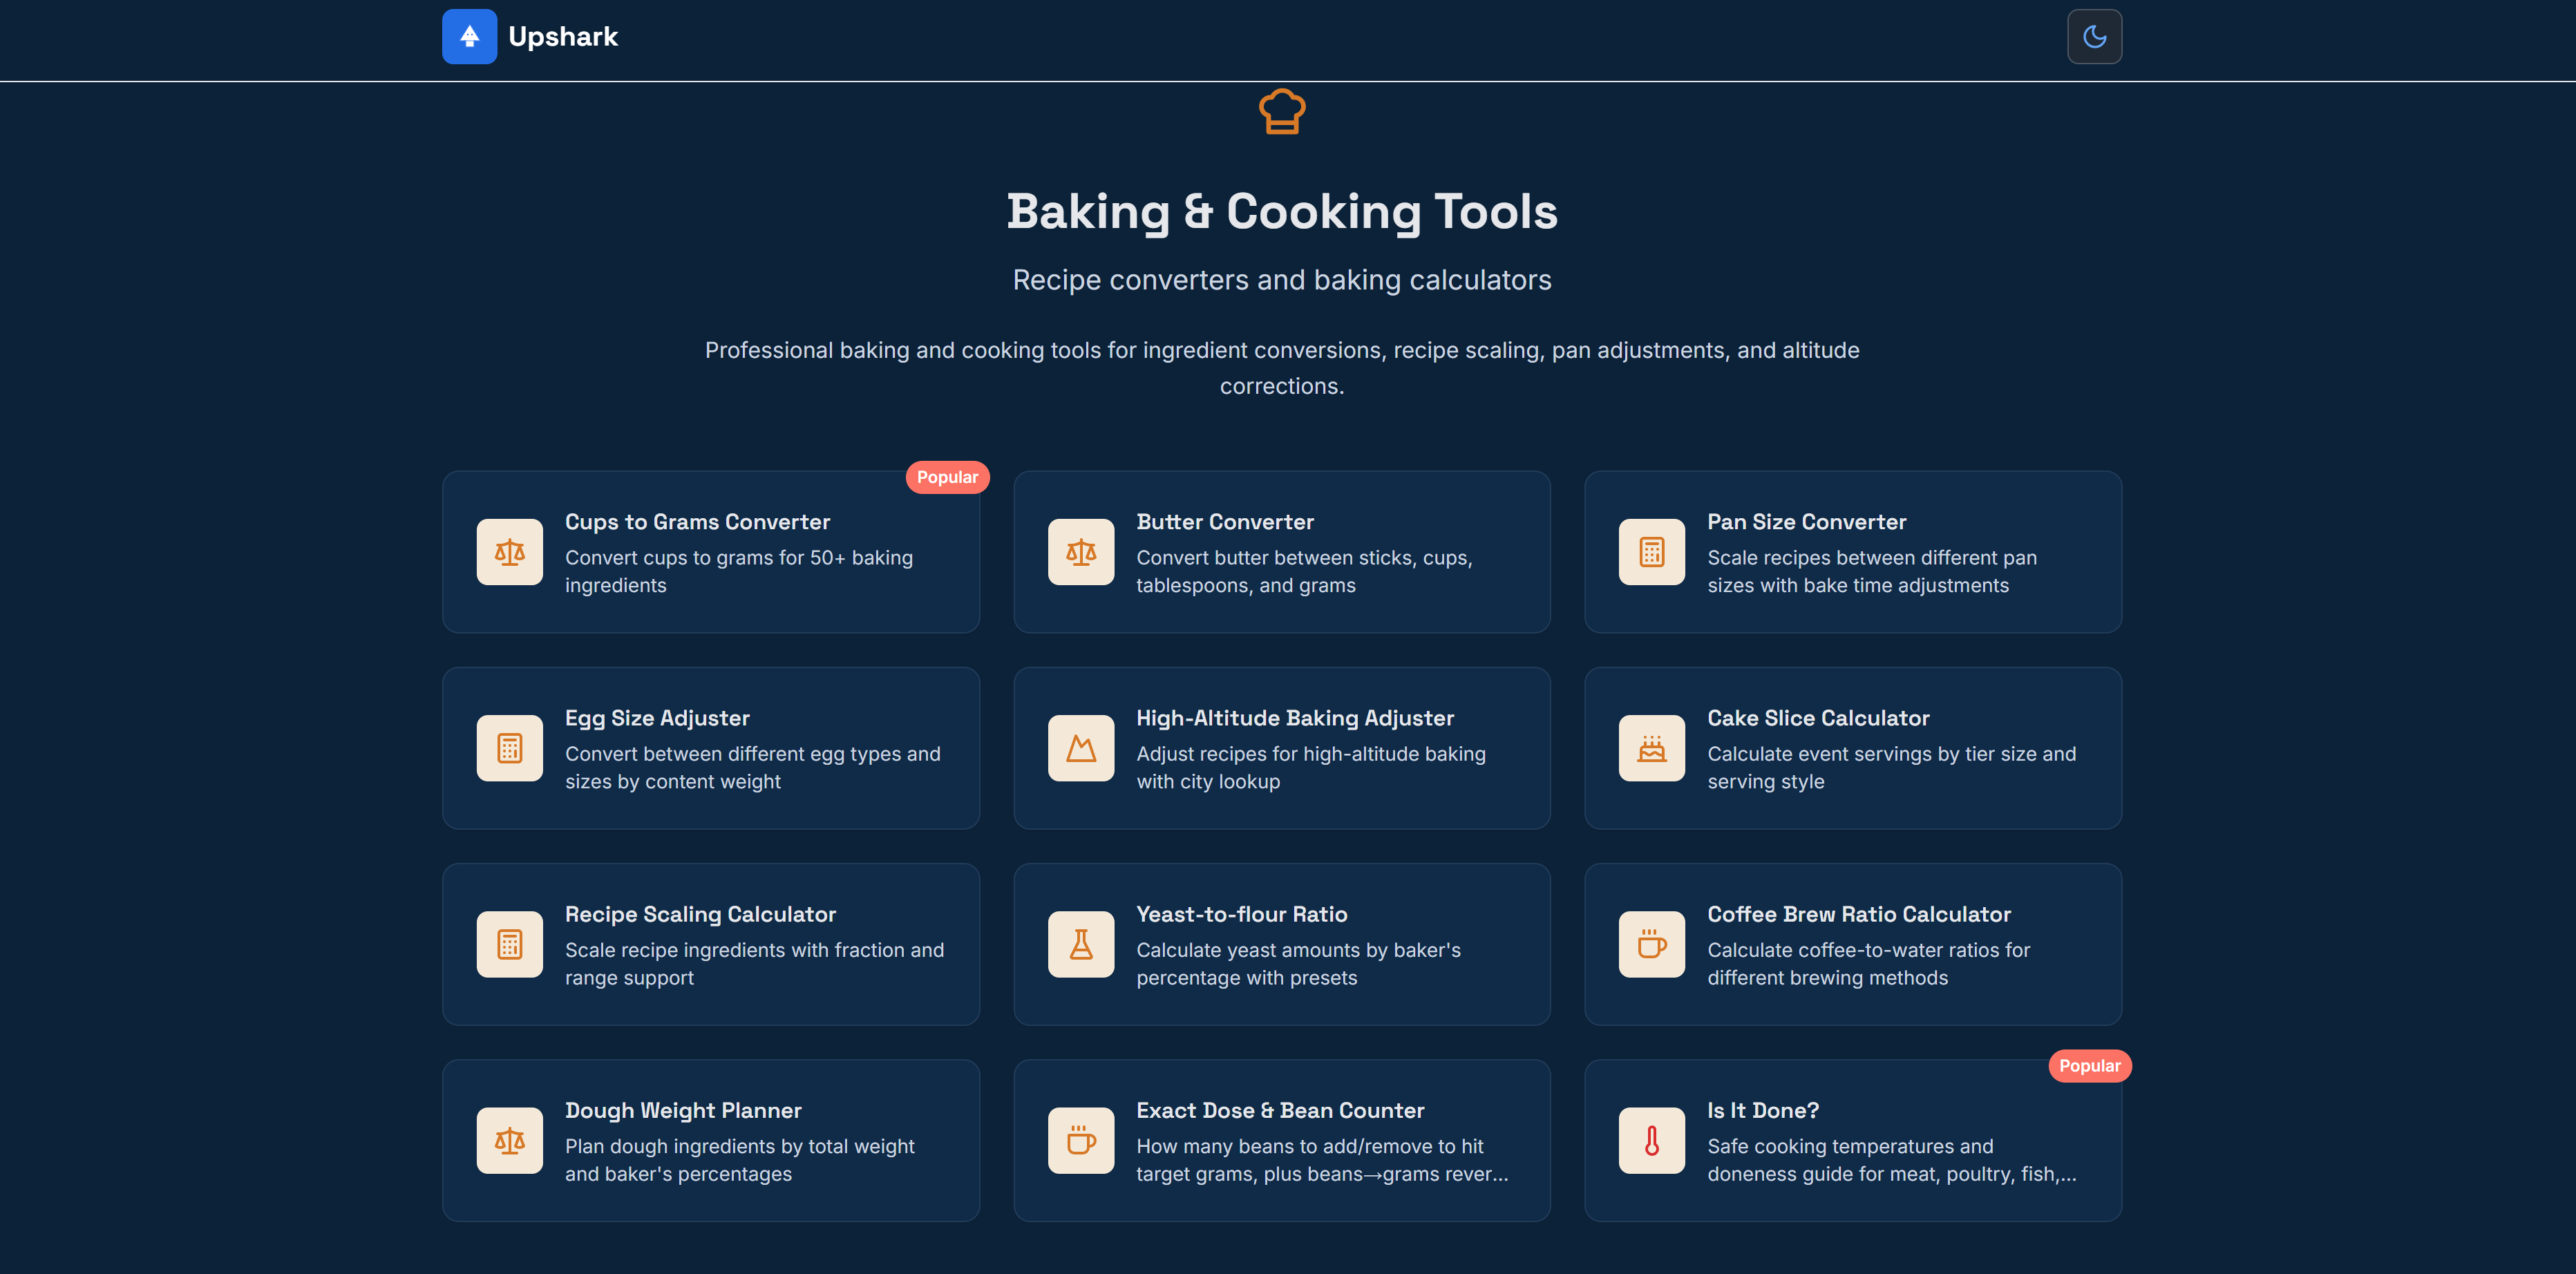Screen dimensions: 2576x1274
Task: Open the Egg Size Adjuster tool
Action: point(657,718)
